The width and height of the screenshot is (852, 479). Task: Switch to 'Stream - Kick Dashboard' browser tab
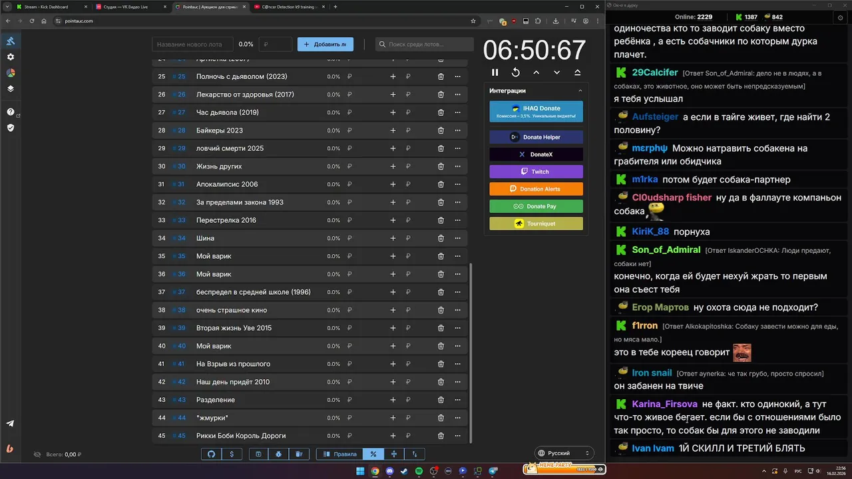[x=51, y=7]
